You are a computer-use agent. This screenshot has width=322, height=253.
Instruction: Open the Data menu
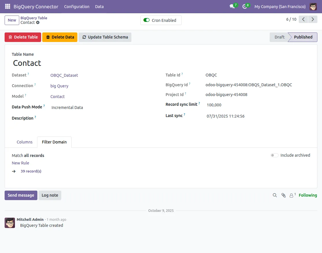99,7
